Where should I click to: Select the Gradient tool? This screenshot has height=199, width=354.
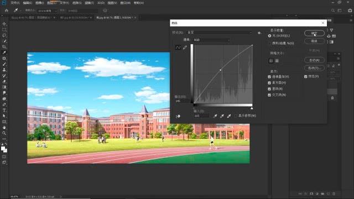click(4, 87)
